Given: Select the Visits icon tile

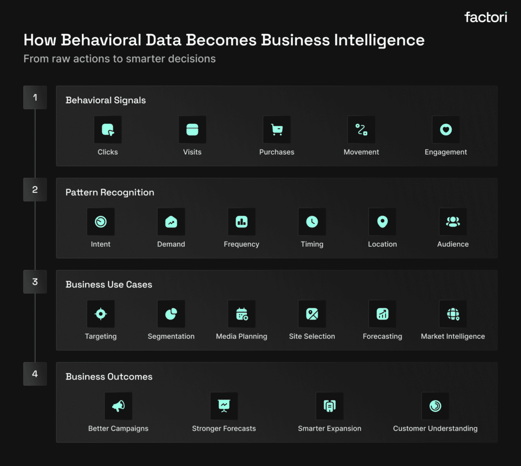Looking at the screenshot, I should point(192,130).
